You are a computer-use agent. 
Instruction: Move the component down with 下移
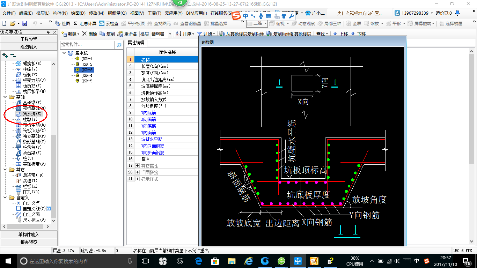click(x=358, y=34)
